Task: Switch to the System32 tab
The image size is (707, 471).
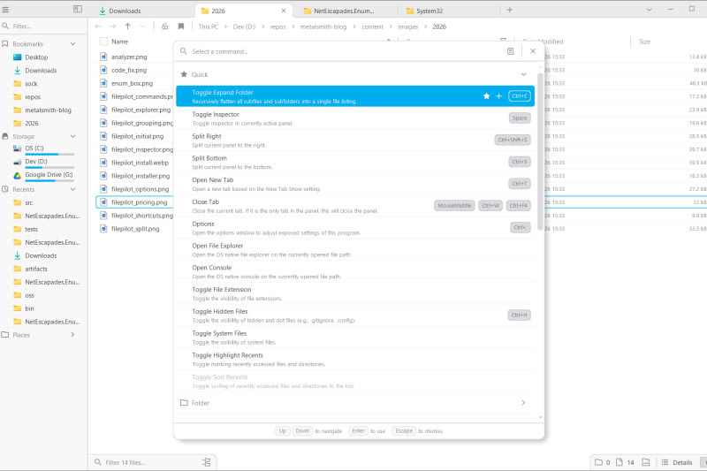Action: coord(433,11)
